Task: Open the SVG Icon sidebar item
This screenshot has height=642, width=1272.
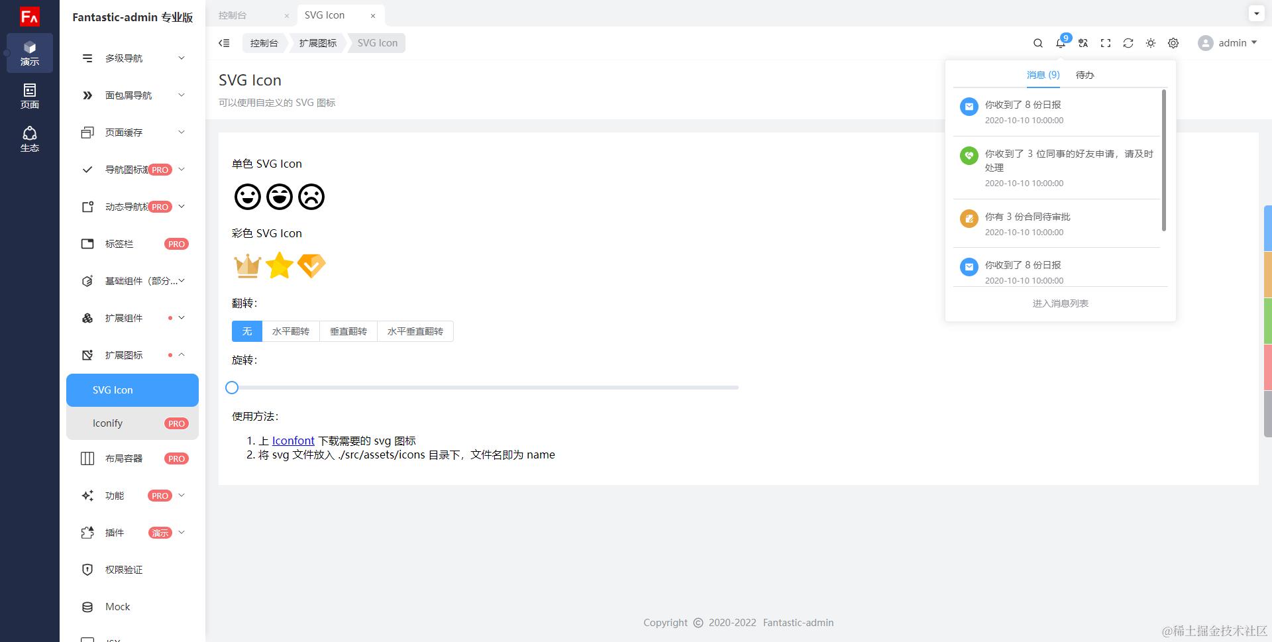Action: tap(132, 390)
